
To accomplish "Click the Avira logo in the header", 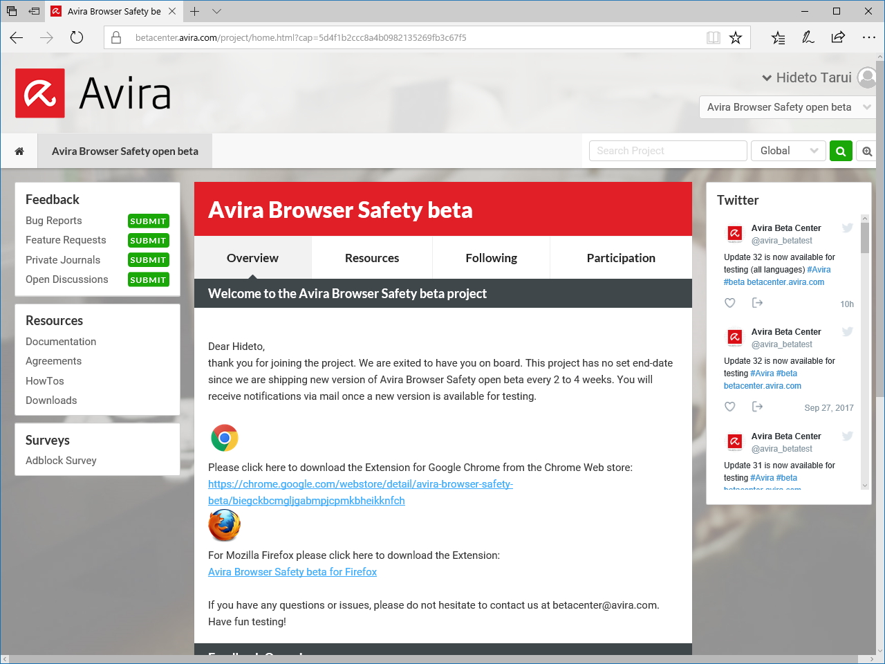I will 40,92.
